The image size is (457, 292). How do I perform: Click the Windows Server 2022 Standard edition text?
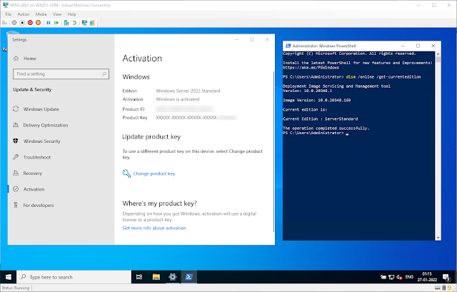[188, 91]
